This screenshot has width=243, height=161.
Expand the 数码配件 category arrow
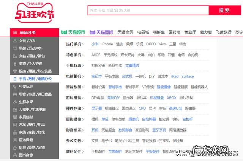83,152
